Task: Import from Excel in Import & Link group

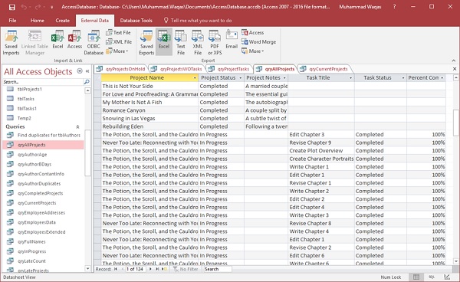Action: pos(58,40)
